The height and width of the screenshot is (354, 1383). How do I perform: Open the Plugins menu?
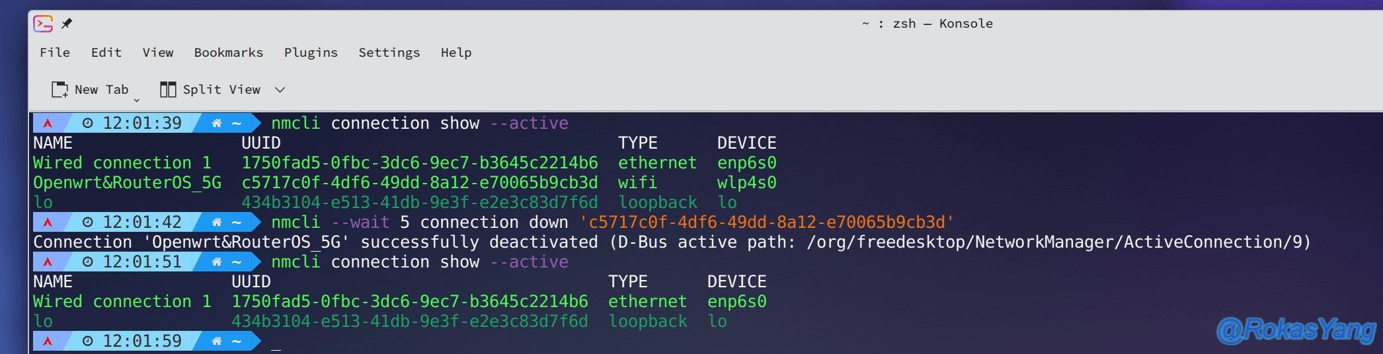[311, 53]
